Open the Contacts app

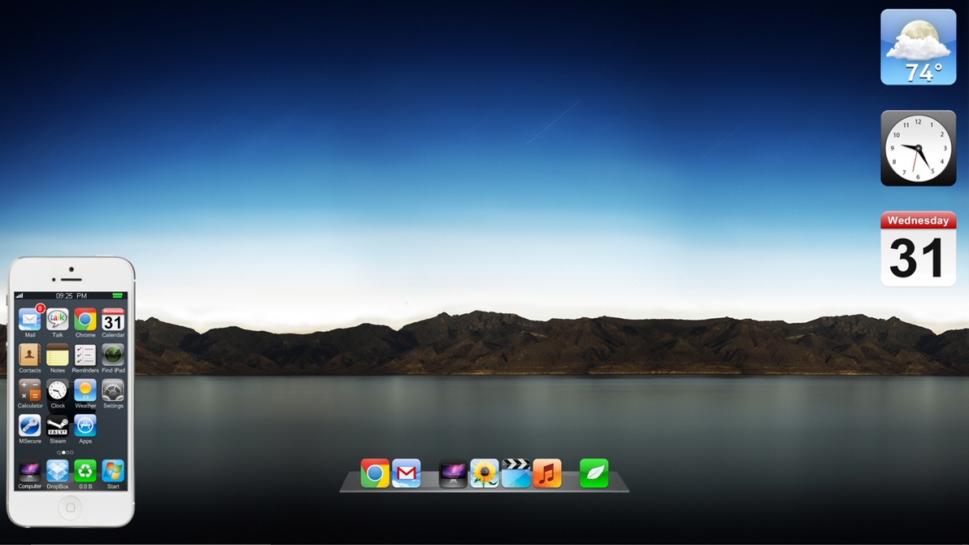pyautogui.click(x=29, y=355)
